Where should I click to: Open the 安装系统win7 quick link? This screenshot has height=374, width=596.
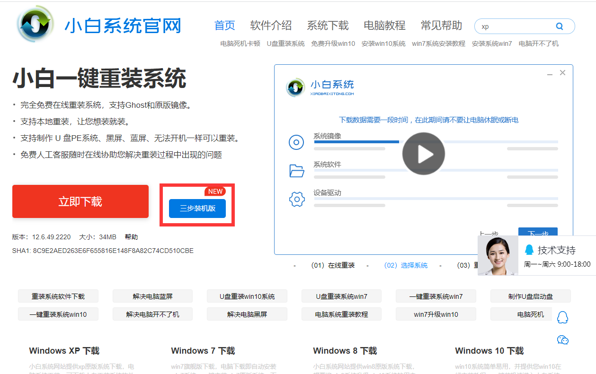click(492, 43)
